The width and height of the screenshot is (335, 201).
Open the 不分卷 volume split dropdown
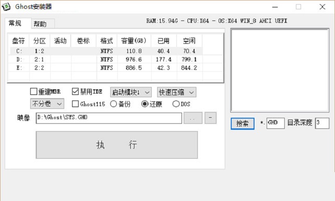tap(47, 104)
